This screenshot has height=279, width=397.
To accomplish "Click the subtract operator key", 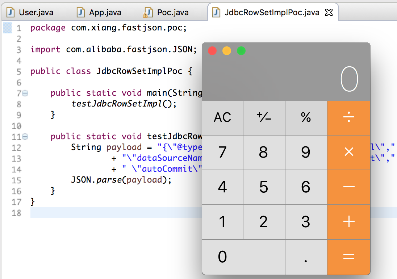I will click(348, 187).
